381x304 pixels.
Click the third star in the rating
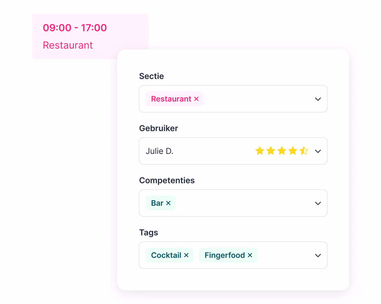pyautogui.click(x=282, y=151)
